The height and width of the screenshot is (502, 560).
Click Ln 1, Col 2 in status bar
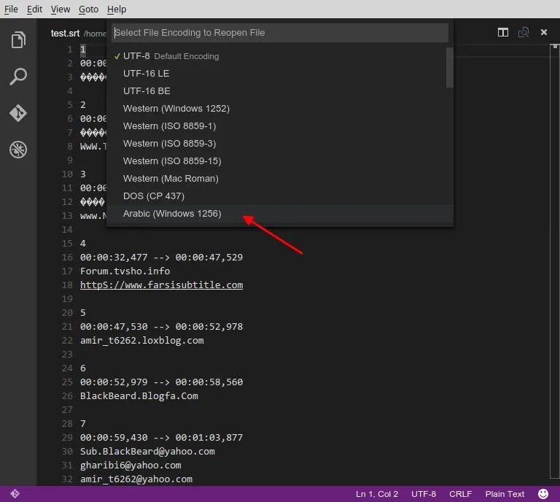376,494
